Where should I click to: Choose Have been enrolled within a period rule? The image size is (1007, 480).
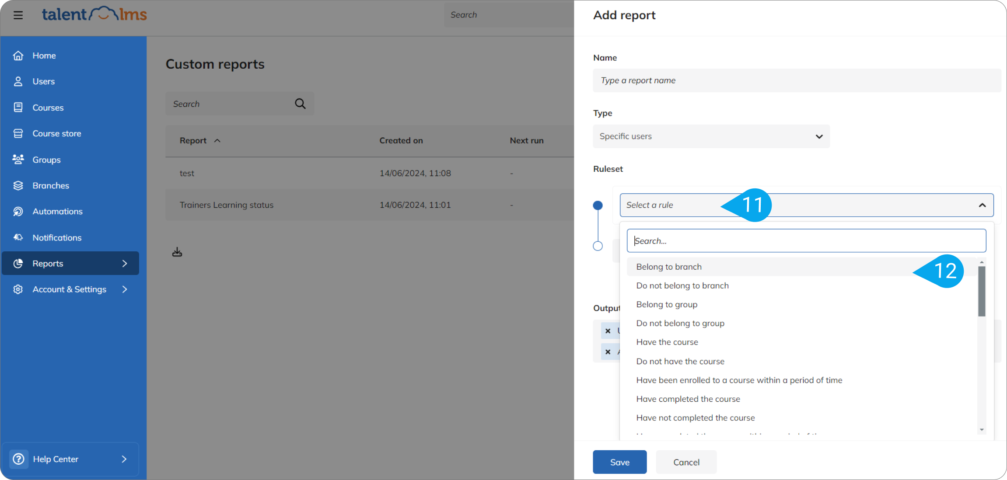801,380
